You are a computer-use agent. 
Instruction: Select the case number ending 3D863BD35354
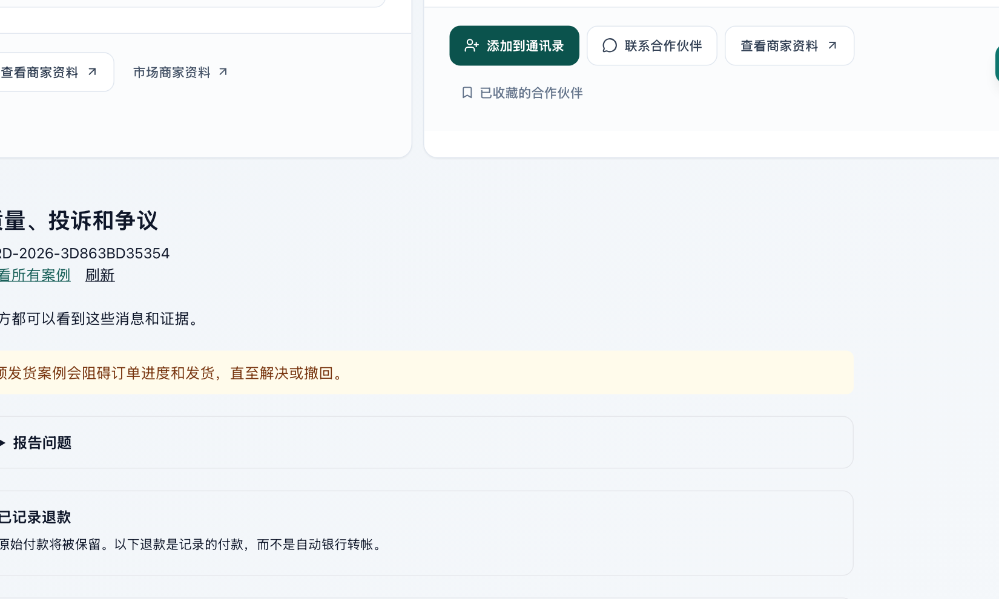[x=85, y=253]
